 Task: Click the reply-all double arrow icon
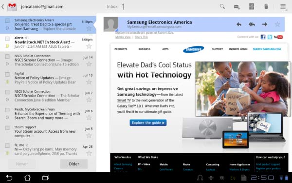[252, 24]
